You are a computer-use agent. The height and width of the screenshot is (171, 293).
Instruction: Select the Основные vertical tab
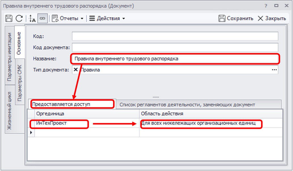[x=19, y=43]
